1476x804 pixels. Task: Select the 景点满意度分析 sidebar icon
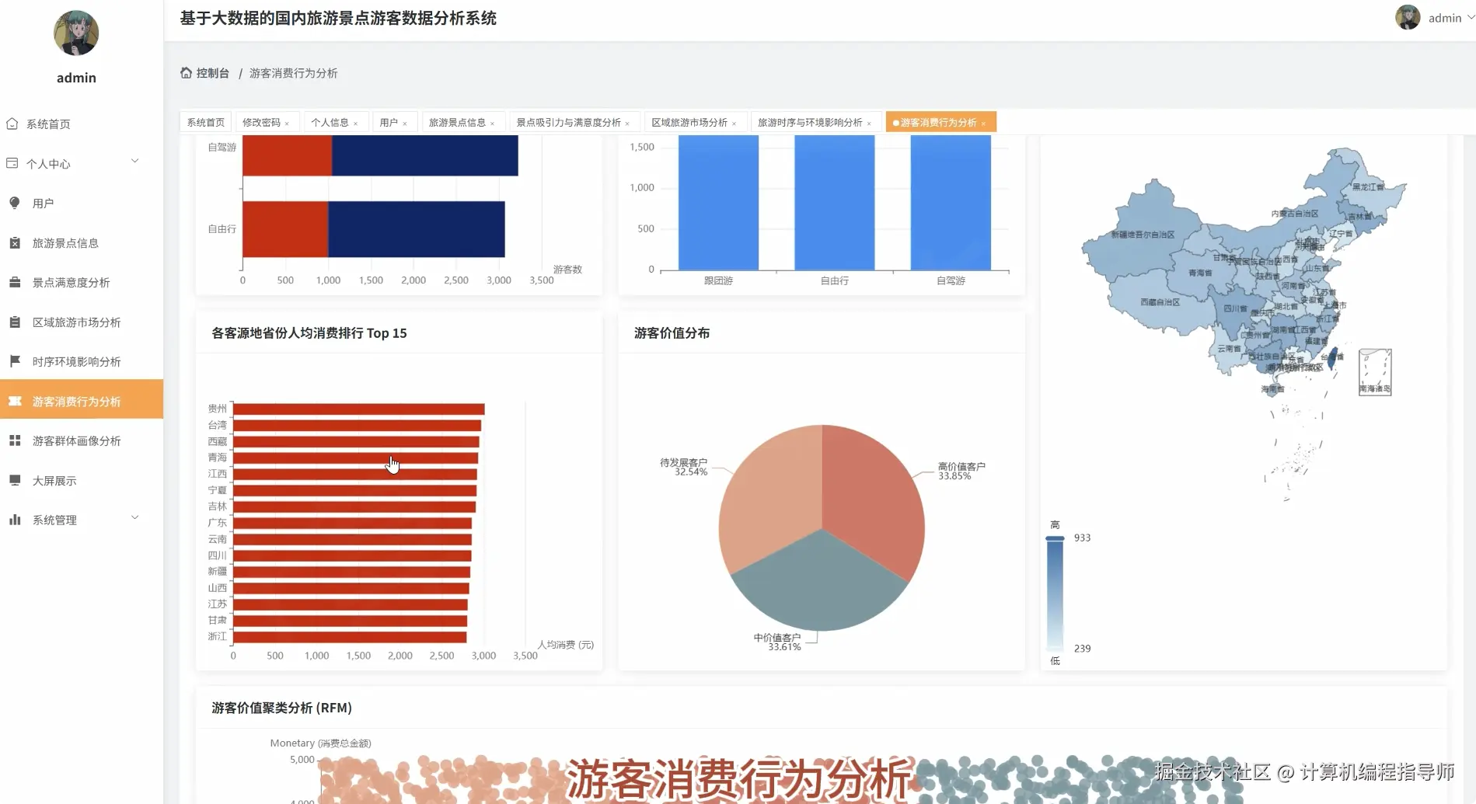(14, 282)
